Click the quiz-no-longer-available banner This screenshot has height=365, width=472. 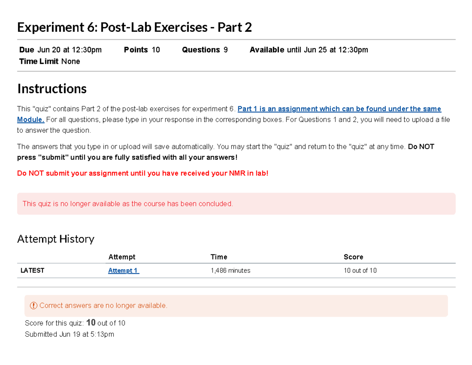[236, 204]
